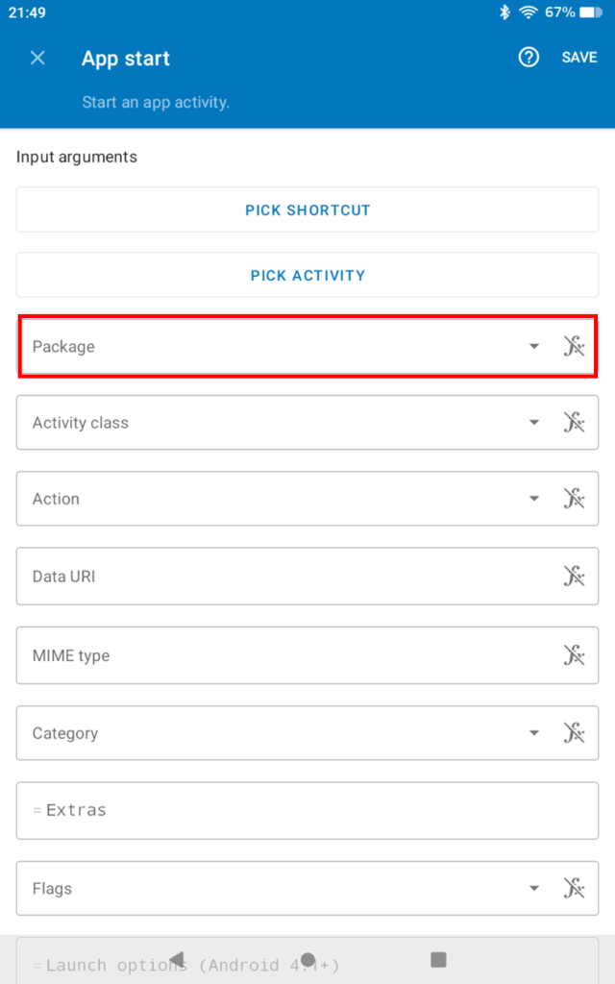Toggle fx expression mode for Package field
The height and width of the screenshot is (984, 615).
[x=574, y=347]
